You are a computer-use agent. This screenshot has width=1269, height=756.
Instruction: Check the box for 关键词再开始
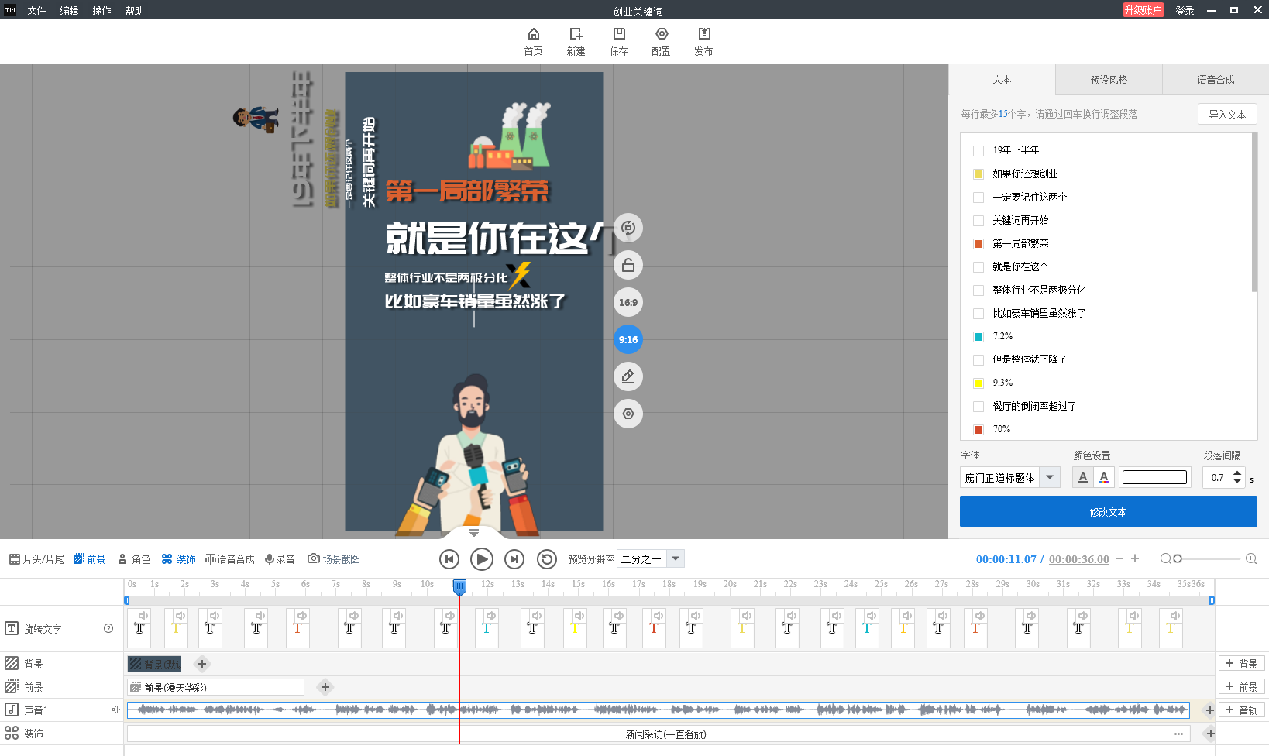coord(978,220)
